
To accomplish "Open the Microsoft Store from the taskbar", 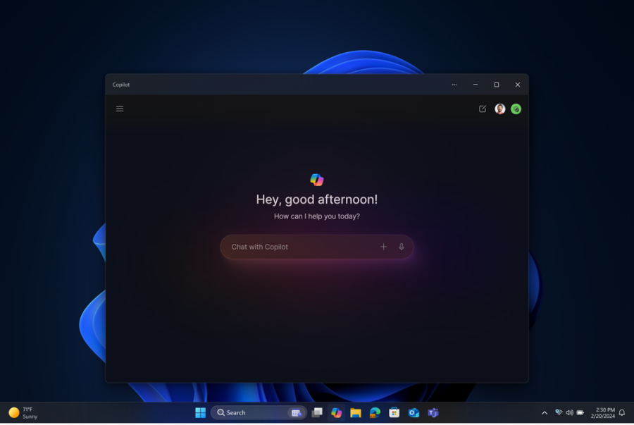I will pyautogui.click(x=394, y=412).
